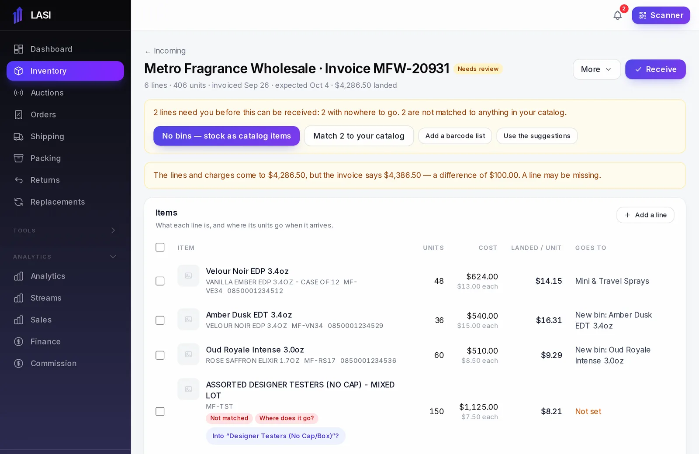Open Auctions from the sidebar
Screen dimensions: 699x454
tap(65, 93)
